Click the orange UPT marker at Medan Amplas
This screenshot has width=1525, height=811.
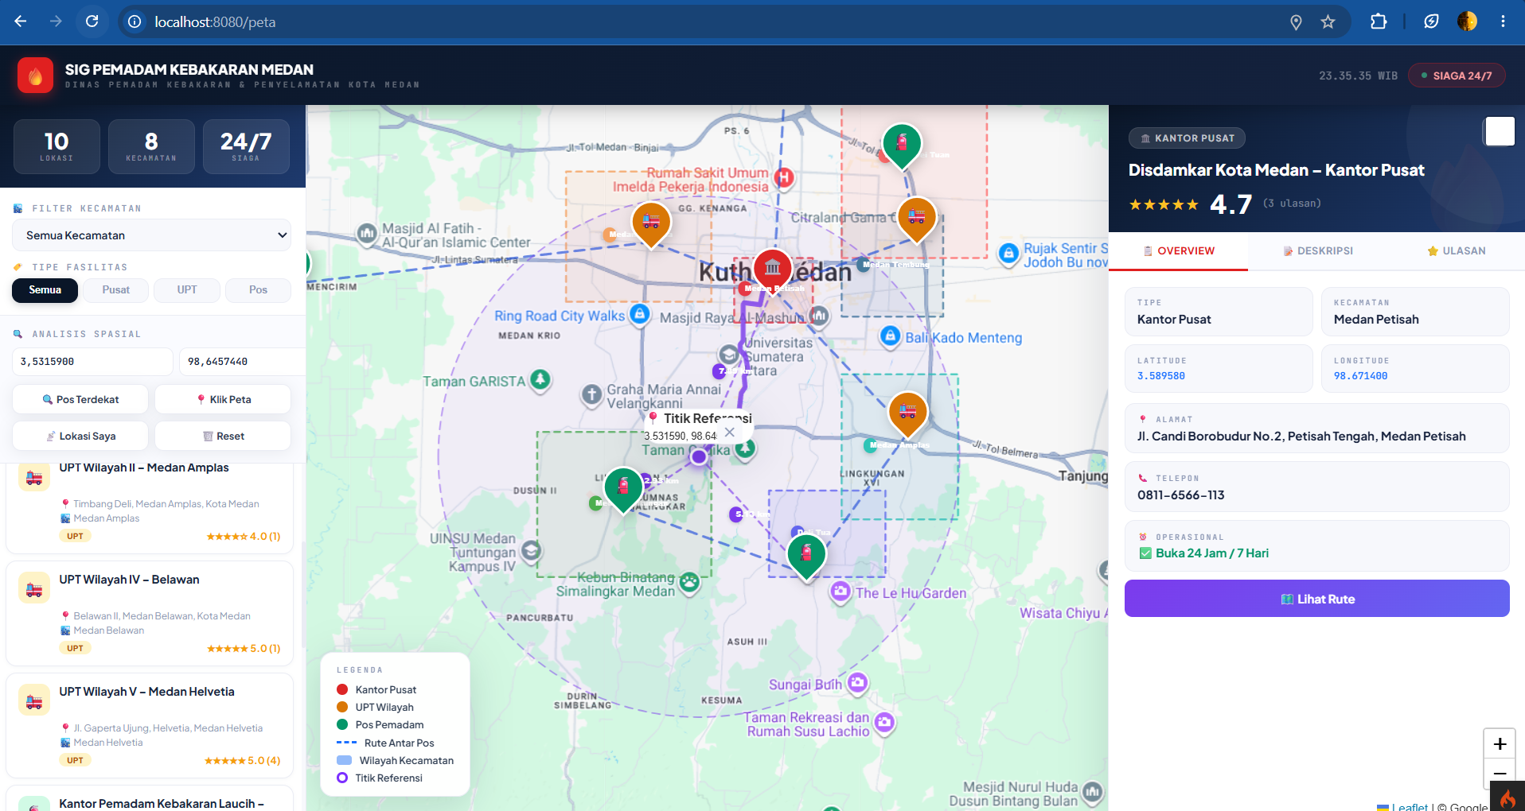click(907, 413)
